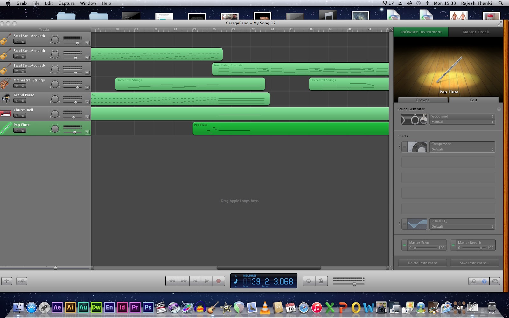Viewport: 509px width, 318px height.
Task: Click the Save Instrument... button
Action: (474, 263)
